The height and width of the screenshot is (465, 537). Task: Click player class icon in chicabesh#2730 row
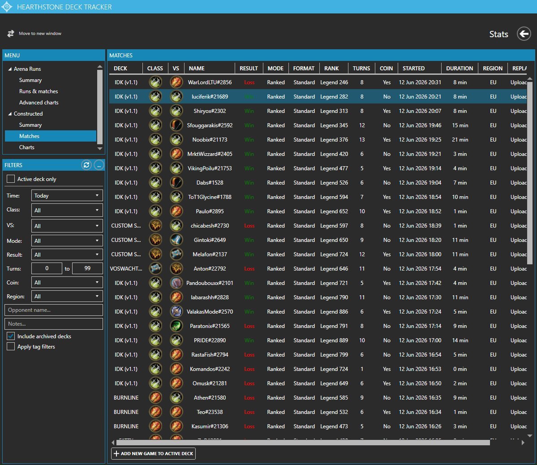click(155, 225)
